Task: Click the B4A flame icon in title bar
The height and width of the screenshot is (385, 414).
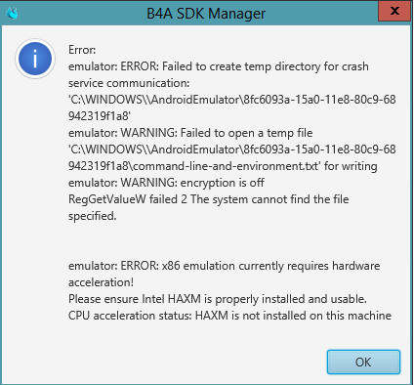Action: 13,13
